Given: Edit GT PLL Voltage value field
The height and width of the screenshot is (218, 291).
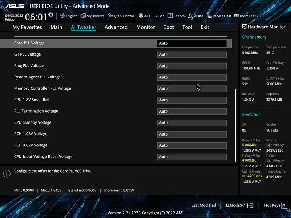Looking at the screenshot, I should [192, 55].
